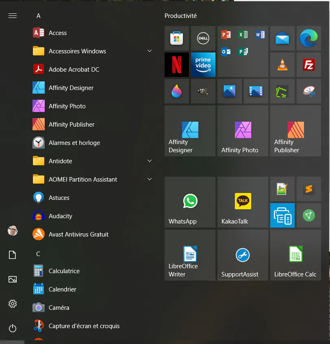
Task: Open the FileZilla tile
Action: (x=309, y=65)
